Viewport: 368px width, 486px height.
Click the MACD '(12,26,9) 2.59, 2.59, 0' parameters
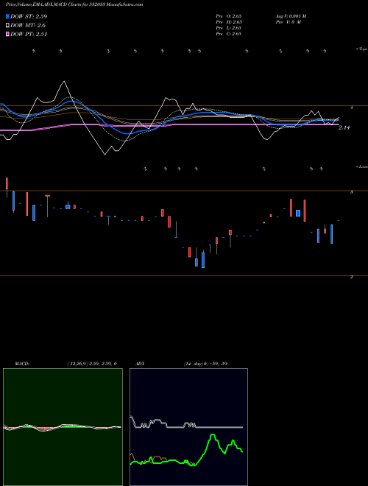coord(92,364)
